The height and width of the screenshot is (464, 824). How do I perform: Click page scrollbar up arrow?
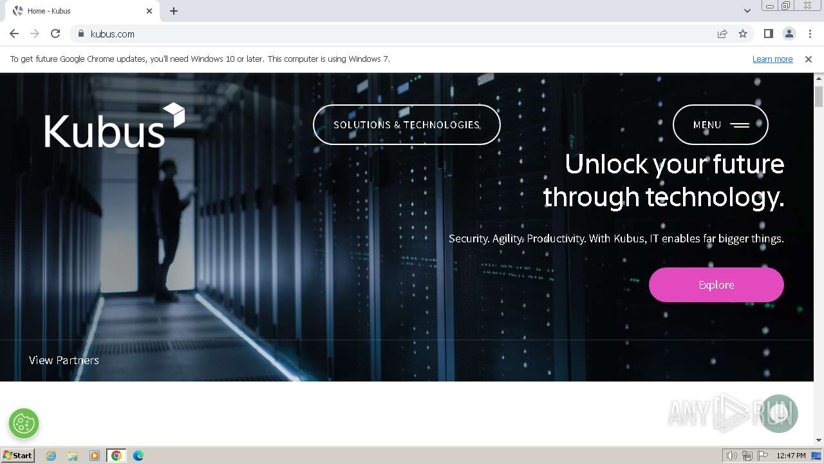(819, 79)
